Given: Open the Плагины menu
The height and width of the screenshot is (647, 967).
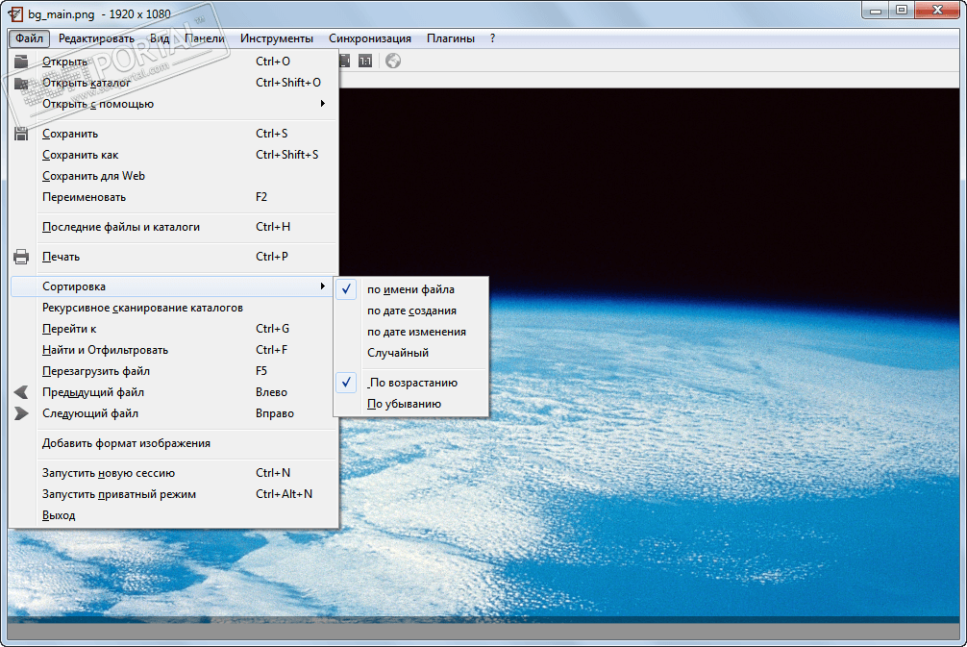Looking at the screenshot, I should (450, 38).
